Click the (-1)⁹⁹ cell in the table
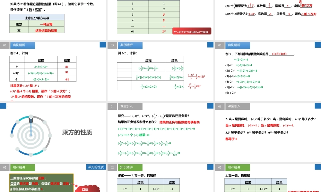Viewport: 321px width, 192px height. coord(156,189)
